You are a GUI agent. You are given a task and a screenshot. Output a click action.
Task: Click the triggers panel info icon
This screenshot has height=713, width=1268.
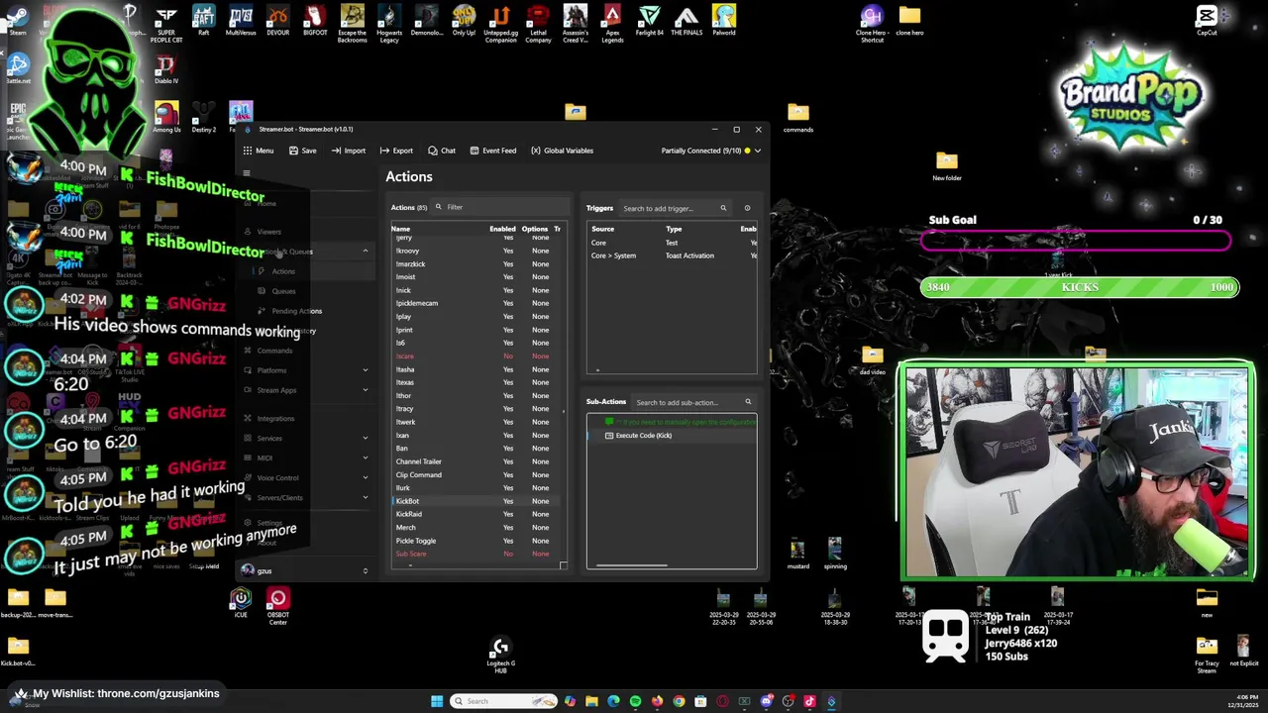point(747,208)
